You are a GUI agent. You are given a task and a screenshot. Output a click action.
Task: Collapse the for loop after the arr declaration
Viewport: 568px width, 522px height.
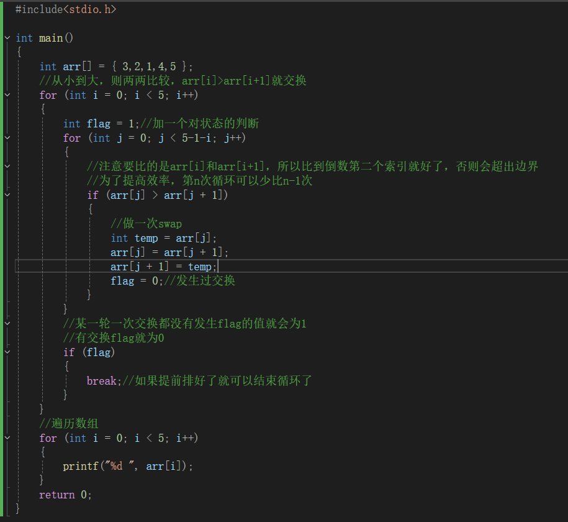click(x=7, y=95)
